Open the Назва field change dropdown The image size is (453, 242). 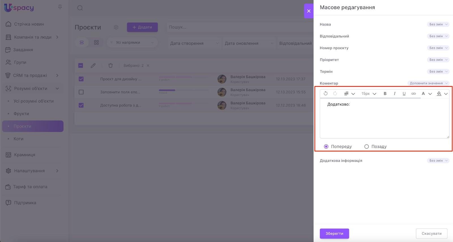pyautogui.click(x=438, y=24)
